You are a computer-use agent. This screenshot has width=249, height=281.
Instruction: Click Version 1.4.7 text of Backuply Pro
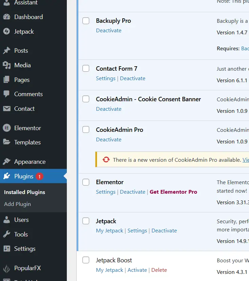(x=232, y=32)
